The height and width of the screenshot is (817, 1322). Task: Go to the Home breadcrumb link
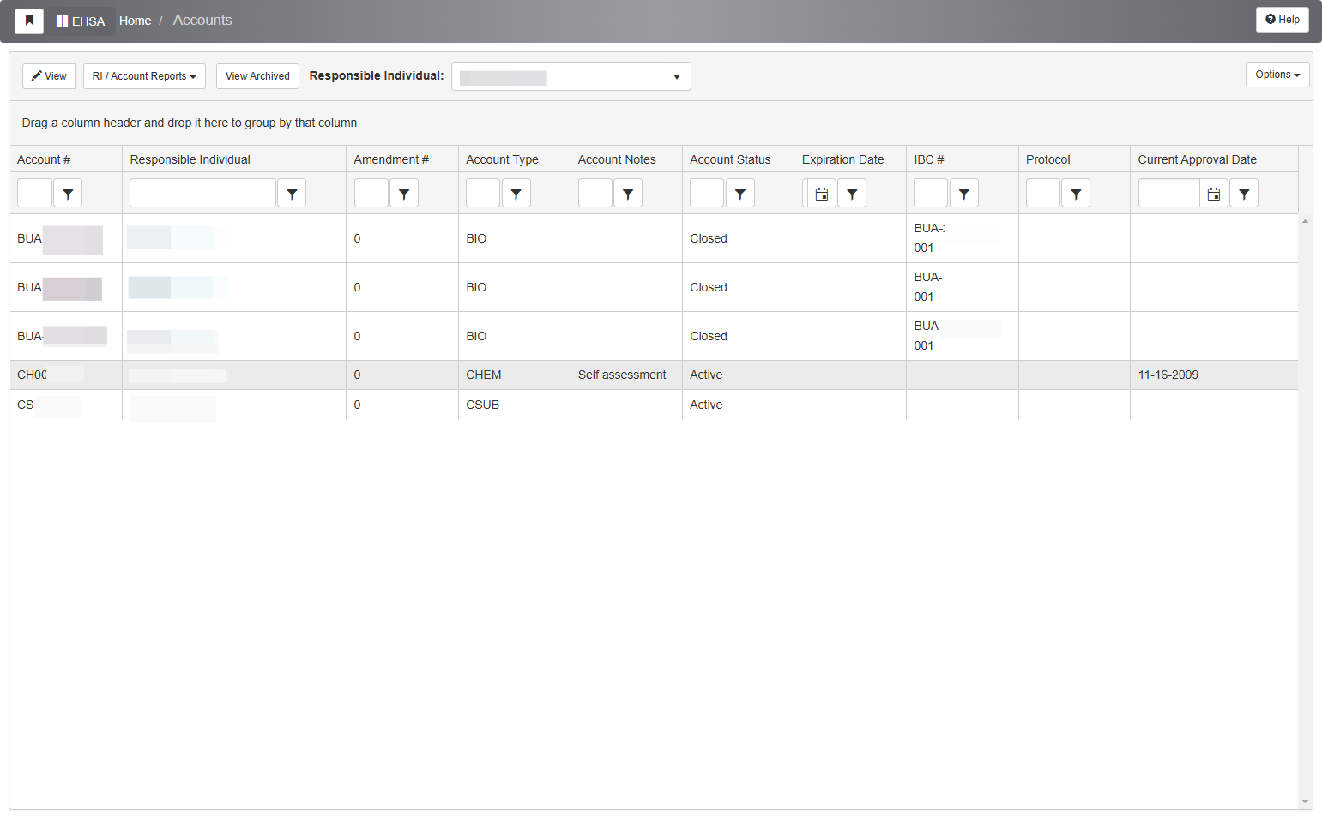point(135,21)
